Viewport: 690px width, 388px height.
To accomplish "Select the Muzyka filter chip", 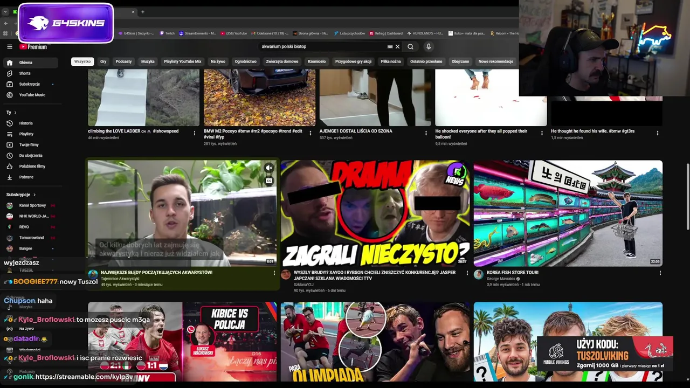I will 148,61.
